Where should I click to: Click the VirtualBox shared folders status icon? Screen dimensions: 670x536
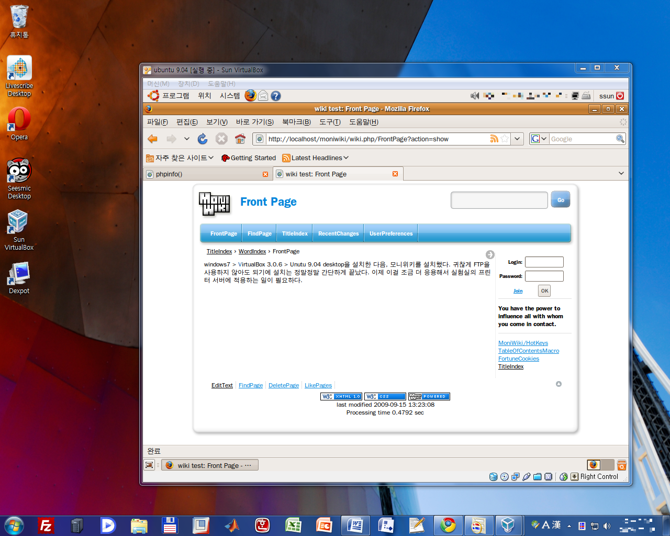pos(537,476)
